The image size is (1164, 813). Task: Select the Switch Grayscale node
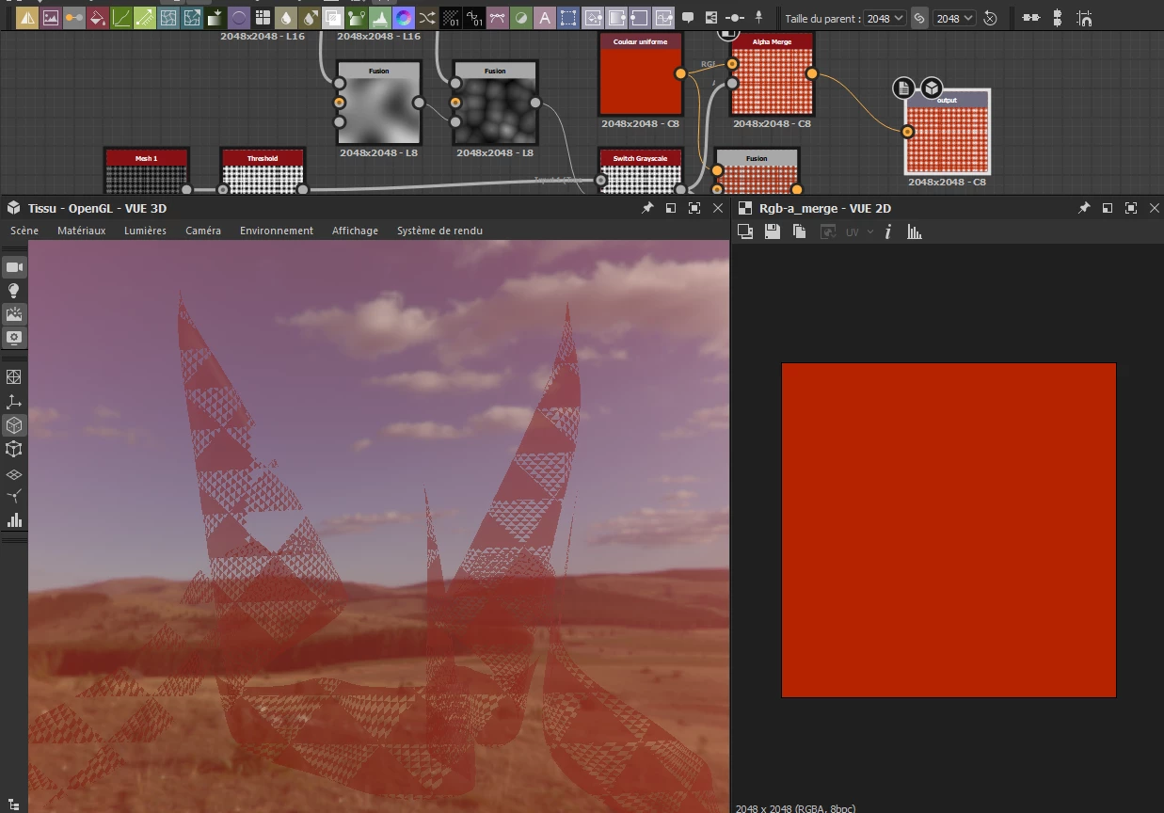pos(641,170)
